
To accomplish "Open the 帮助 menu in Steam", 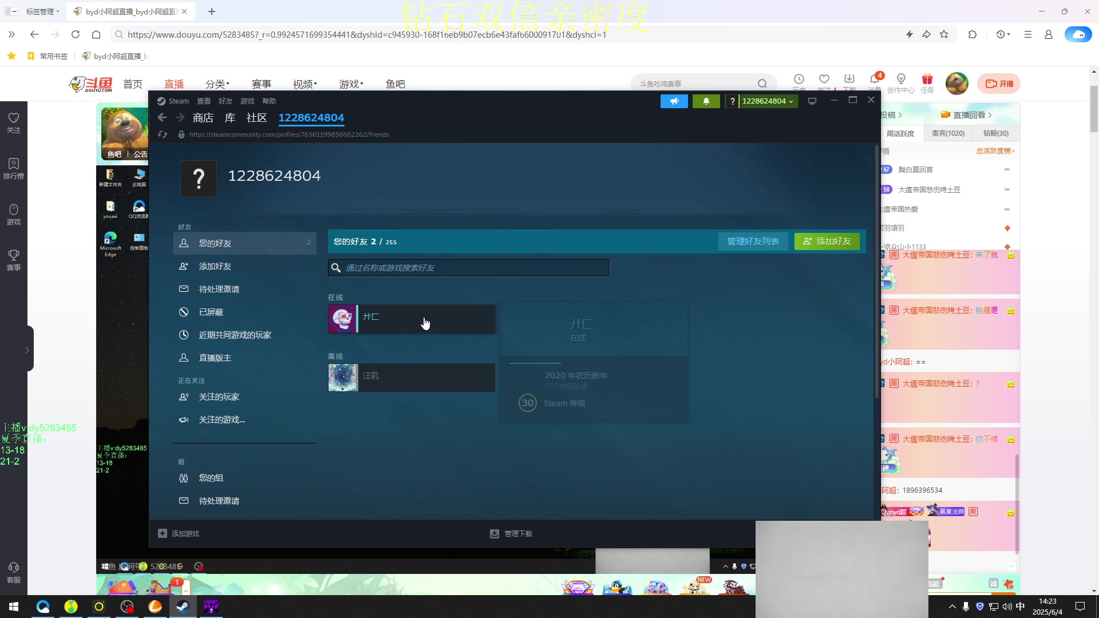I will coord(269,101).
